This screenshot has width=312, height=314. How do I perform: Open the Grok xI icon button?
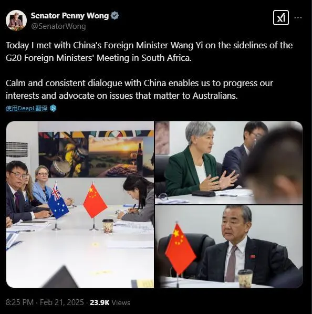[281, 18]
